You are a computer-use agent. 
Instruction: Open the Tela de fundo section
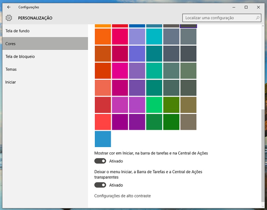click(17, 31)
